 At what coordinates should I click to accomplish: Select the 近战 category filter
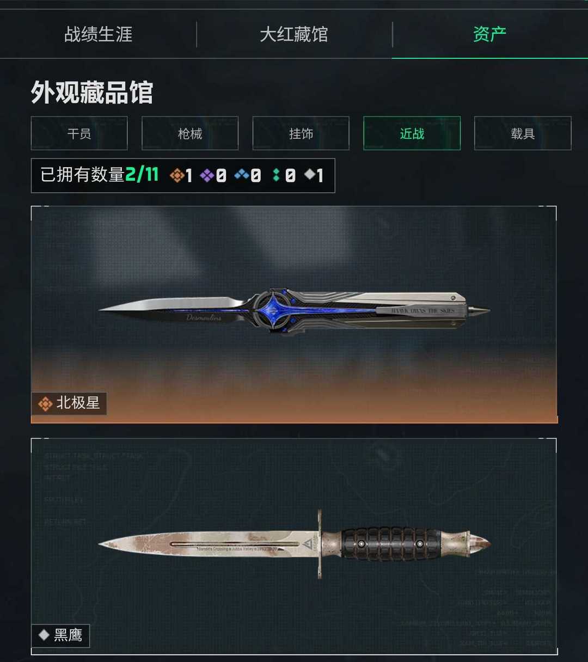[412, 133]
